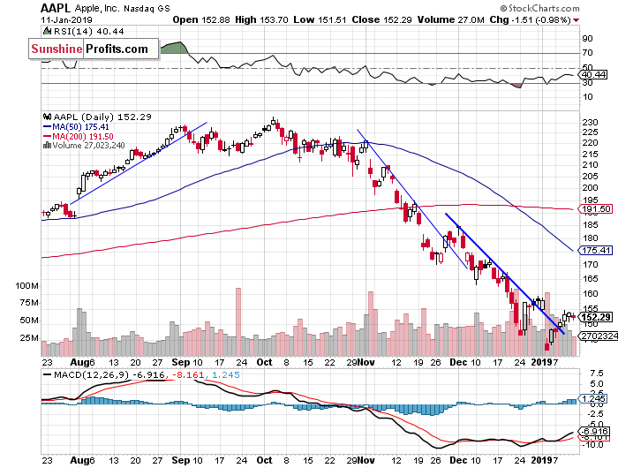Open the SunshineProfits.com logo link
Viewport: 618px width, 468px height.
pos(94,49)
